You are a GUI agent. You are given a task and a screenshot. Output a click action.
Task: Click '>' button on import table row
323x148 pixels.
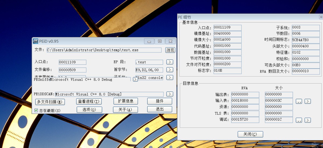point(308,101)
